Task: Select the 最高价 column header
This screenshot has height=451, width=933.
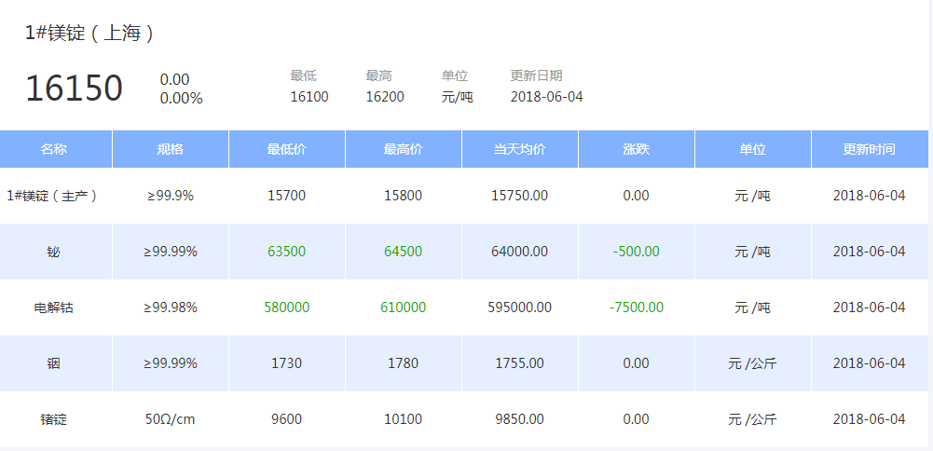Action: (x=403, y=149)
